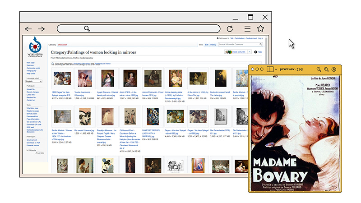The height and width of the screenshot is (203, 361).
Task: Click the Help link next to Good pictures
Action: (260, 52)
